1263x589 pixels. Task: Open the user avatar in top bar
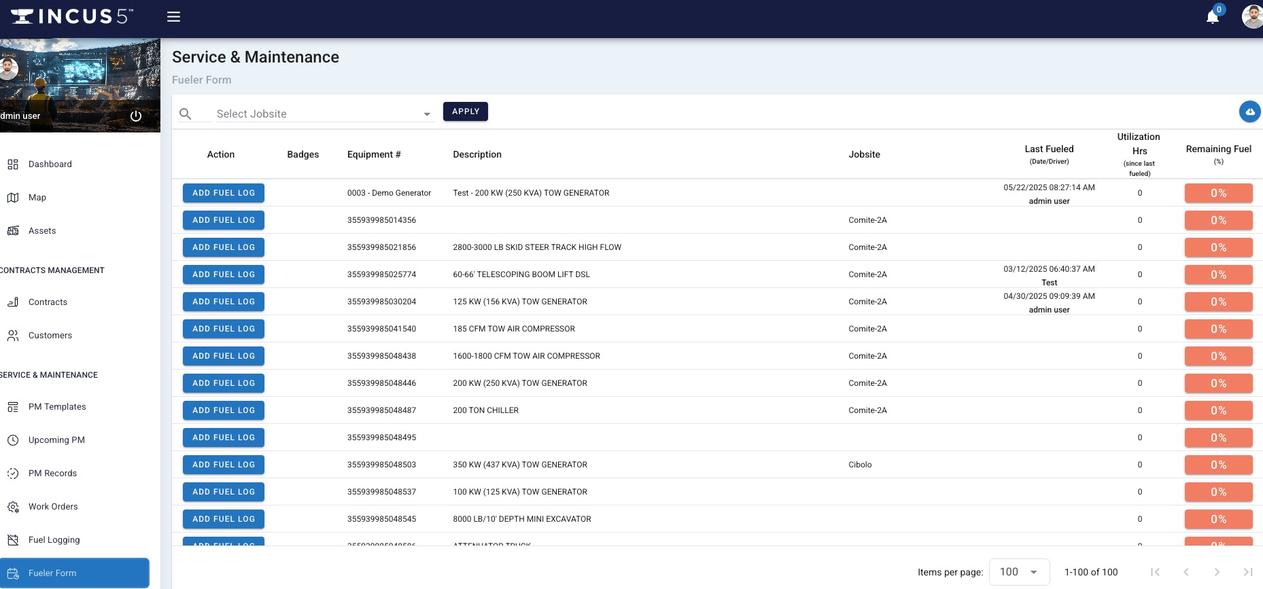click(x=1252, y=17)
